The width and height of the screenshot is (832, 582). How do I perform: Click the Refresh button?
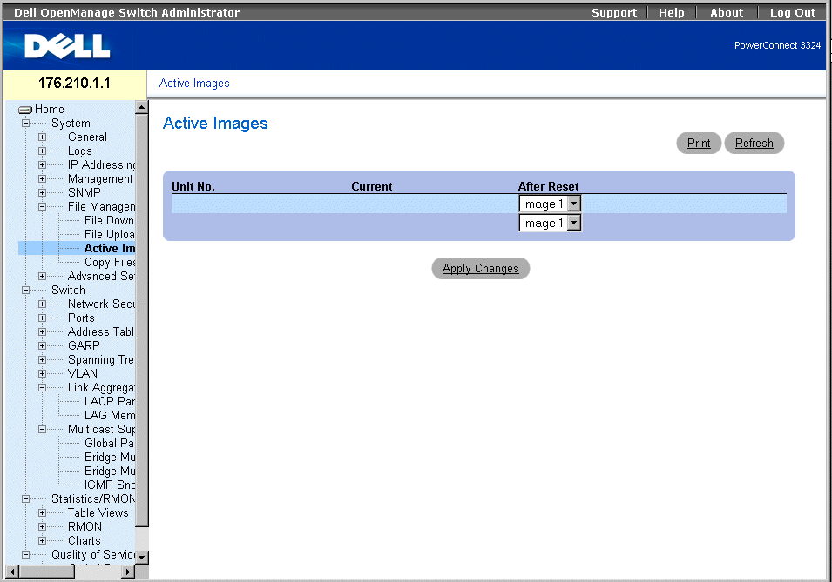pyautogui.click(x=754, y=144)
